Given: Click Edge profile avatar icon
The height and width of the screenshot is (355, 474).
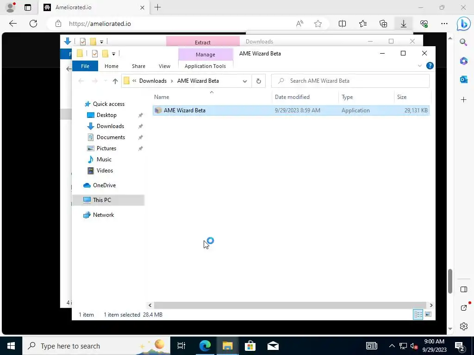Looking at the screenshot, I should click(x=11, y=7).
